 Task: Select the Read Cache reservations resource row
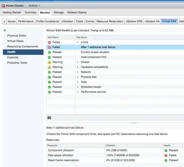click(x=115, y=160)
